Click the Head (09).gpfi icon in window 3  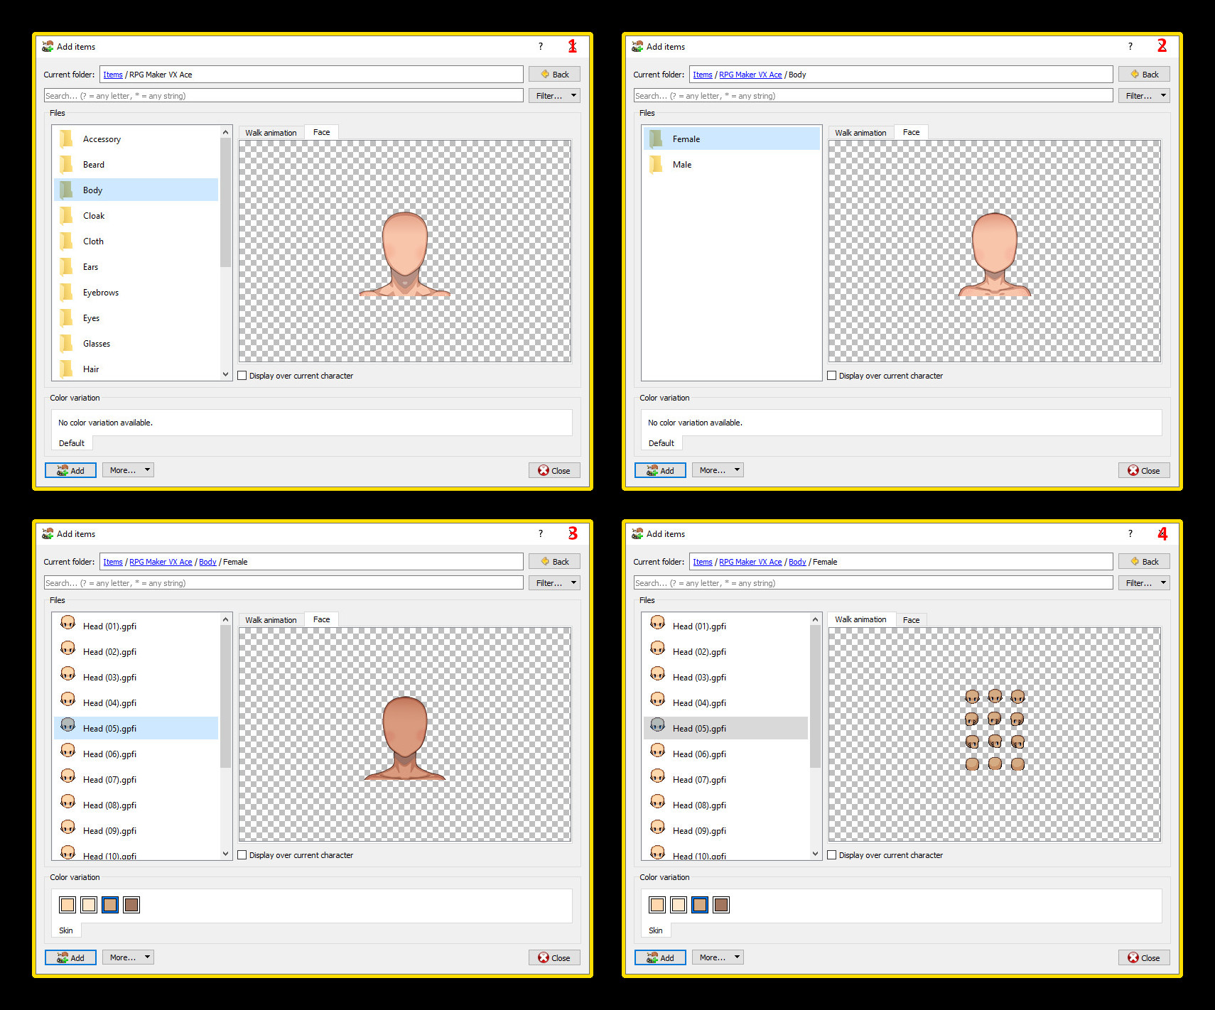click(68, 827)
